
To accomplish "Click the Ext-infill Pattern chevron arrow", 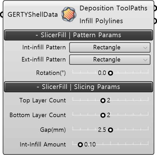I will point(145,60).
